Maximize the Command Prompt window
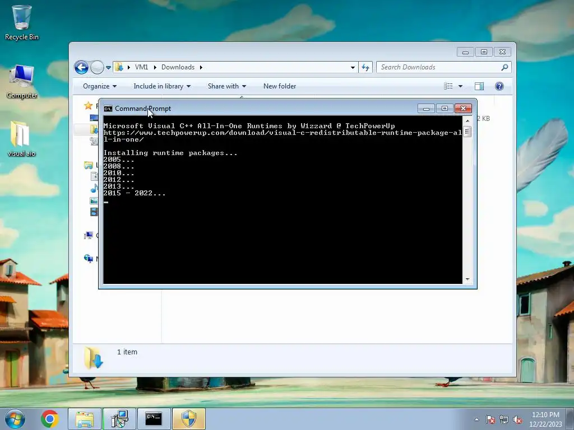 (x=445, y=109)
